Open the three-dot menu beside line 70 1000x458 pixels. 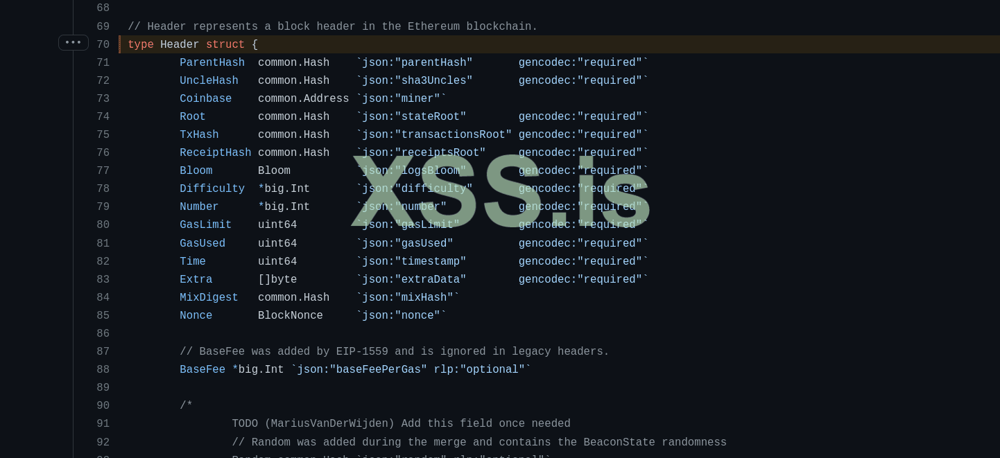(x=74, y=42)
